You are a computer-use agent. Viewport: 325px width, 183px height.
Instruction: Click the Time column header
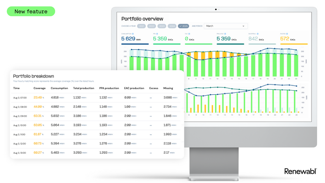pyautogui.click(x=16, y=88)
